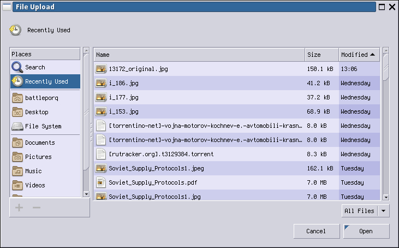Click the image icon of 13172_original.jpg
Image resolution: width=399 pixels, height=248 pixels.
click(101, 69)
